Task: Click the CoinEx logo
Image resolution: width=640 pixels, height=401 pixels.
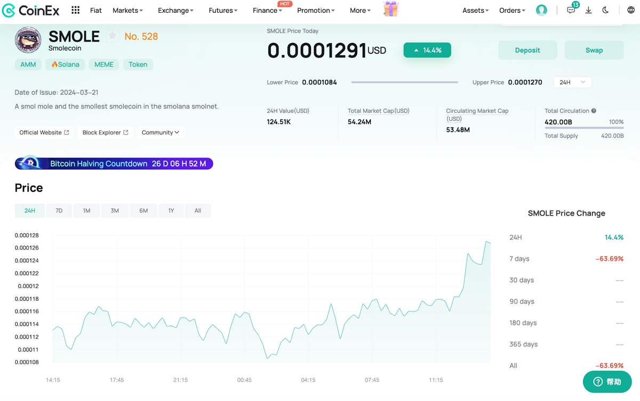Action: point(31,10)
